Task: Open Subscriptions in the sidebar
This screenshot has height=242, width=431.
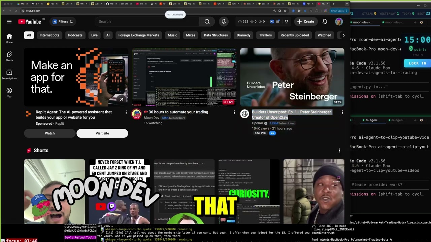Action: tap(9, 75)
